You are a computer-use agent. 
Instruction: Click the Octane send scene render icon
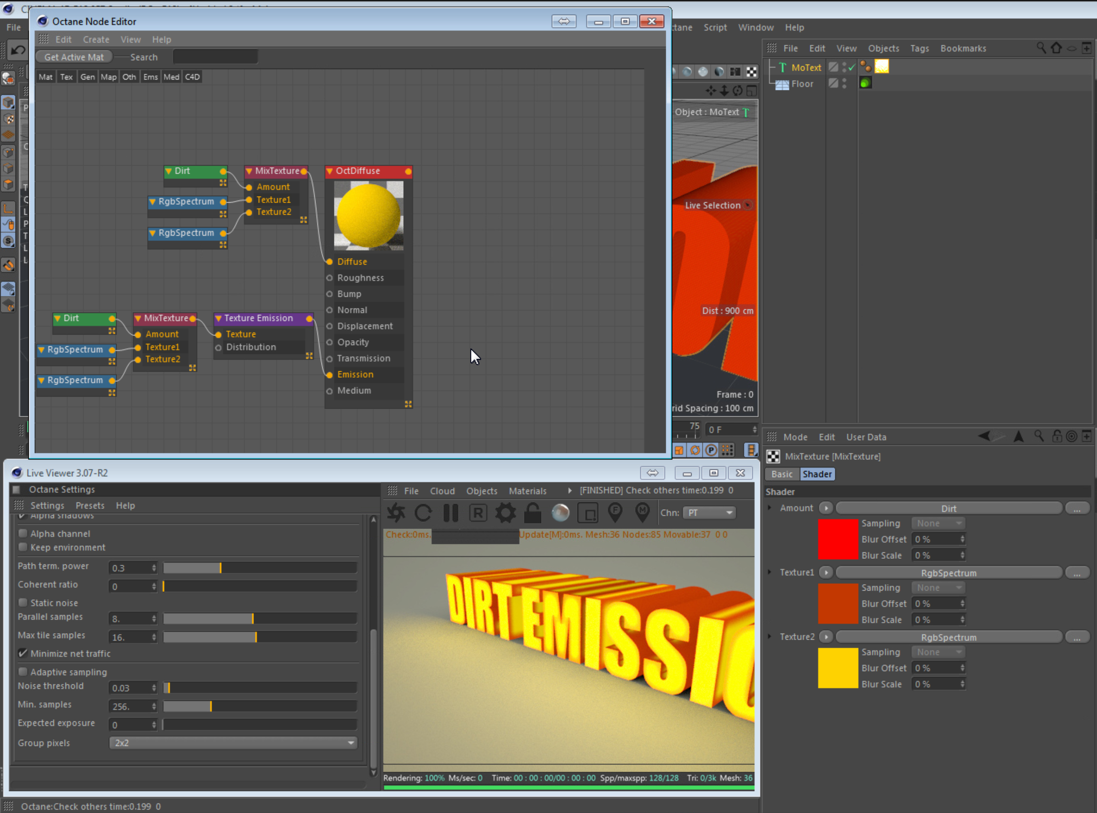(396, 513)
